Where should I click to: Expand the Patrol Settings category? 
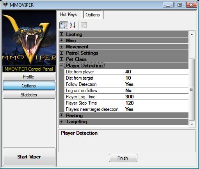tap(61, 53)
